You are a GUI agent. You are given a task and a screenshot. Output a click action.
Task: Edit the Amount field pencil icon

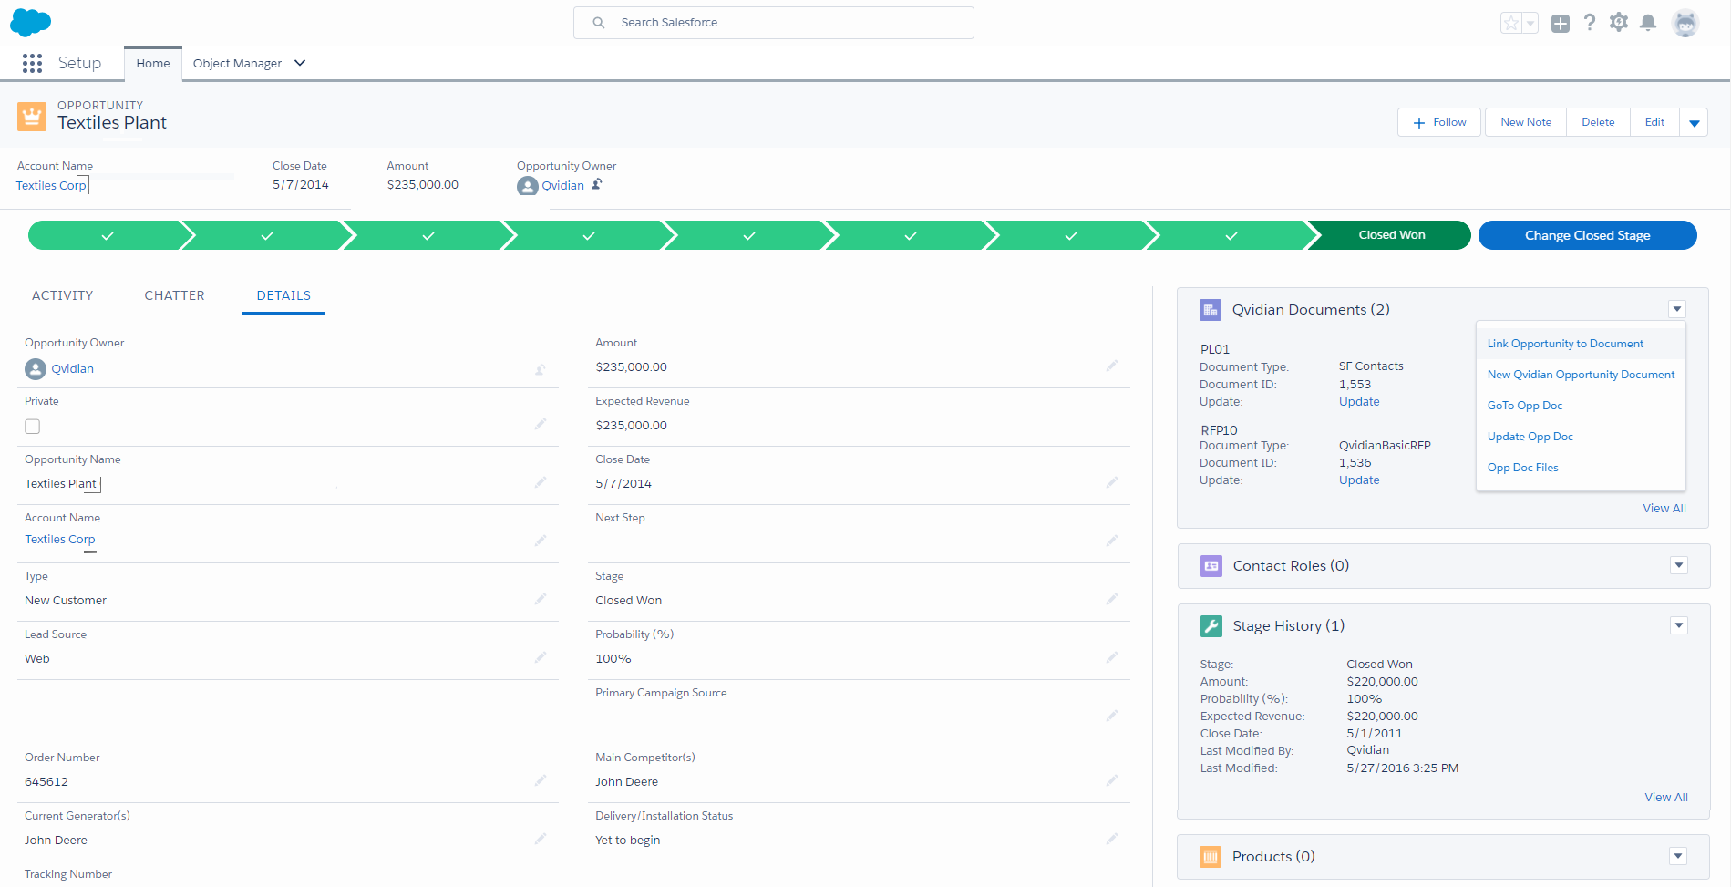pyautogui.click(x=1112, y=366)
